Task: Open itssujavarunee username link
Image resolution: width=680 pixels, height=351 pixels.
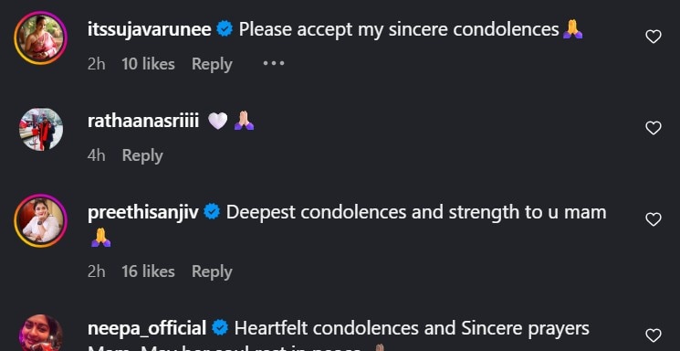Action: pyautogui.click(x=149, y=29)
